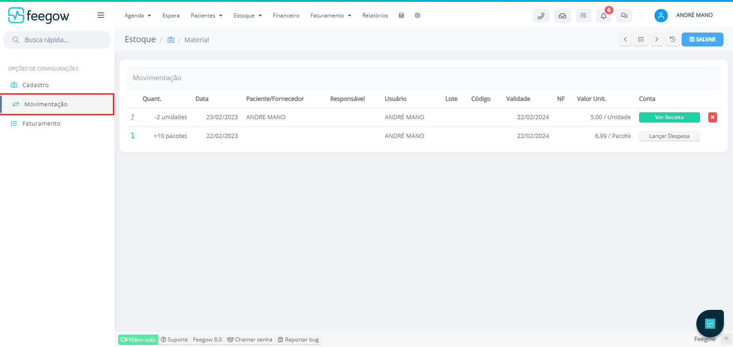Click the 23/02/2023 date cell
This screenshot has width=733, height=347.
[x=222, y=117]
